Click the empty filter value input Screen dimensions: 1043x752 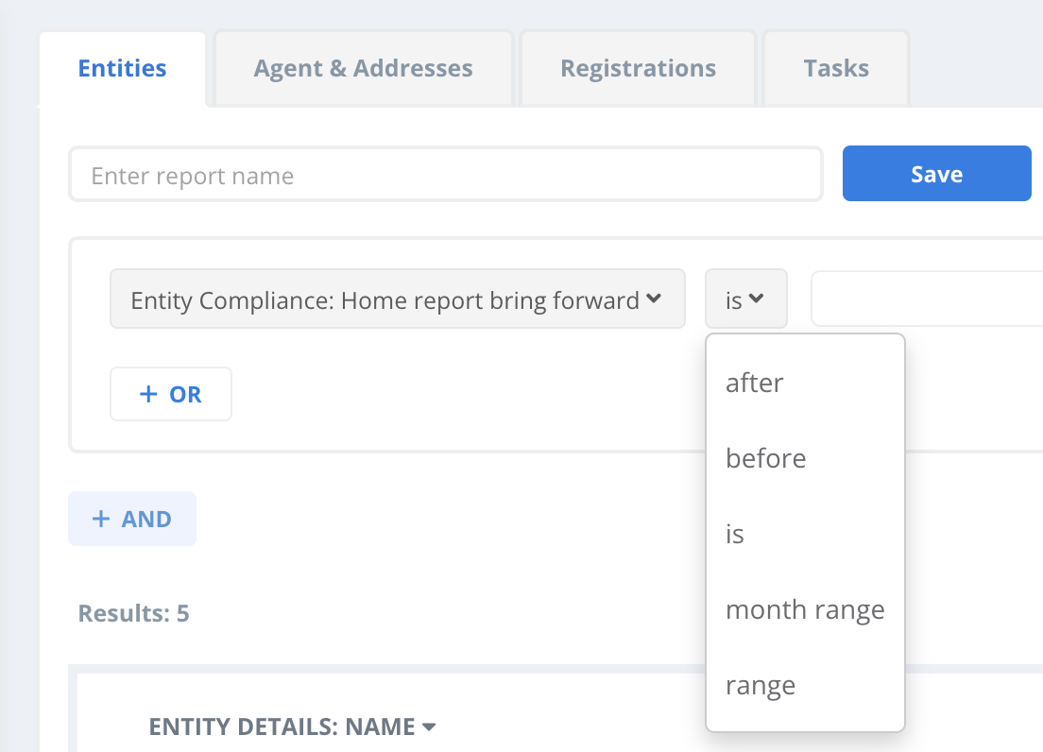(926, 300)
